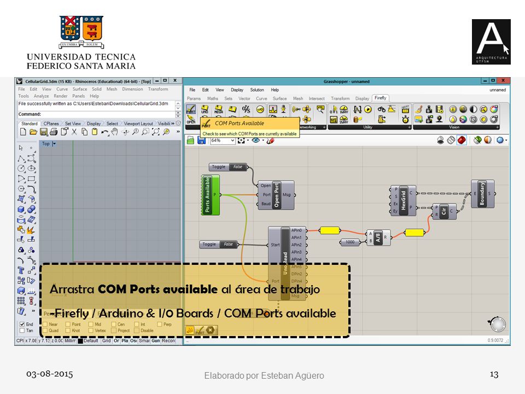The width and height of the screenshot is (525, 394).
Task: Switch to the CPlanes toolbar tab
Action: [x=51, y=124]
